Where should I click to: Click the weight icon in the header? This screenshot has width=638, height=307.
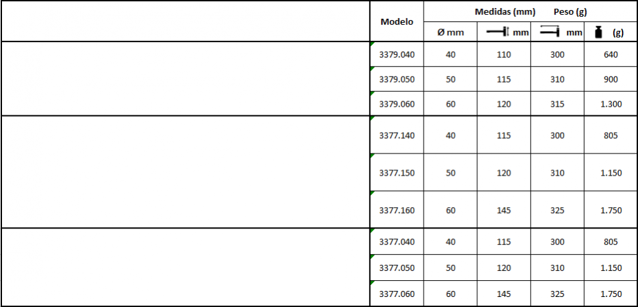click(x=598, y=32)
